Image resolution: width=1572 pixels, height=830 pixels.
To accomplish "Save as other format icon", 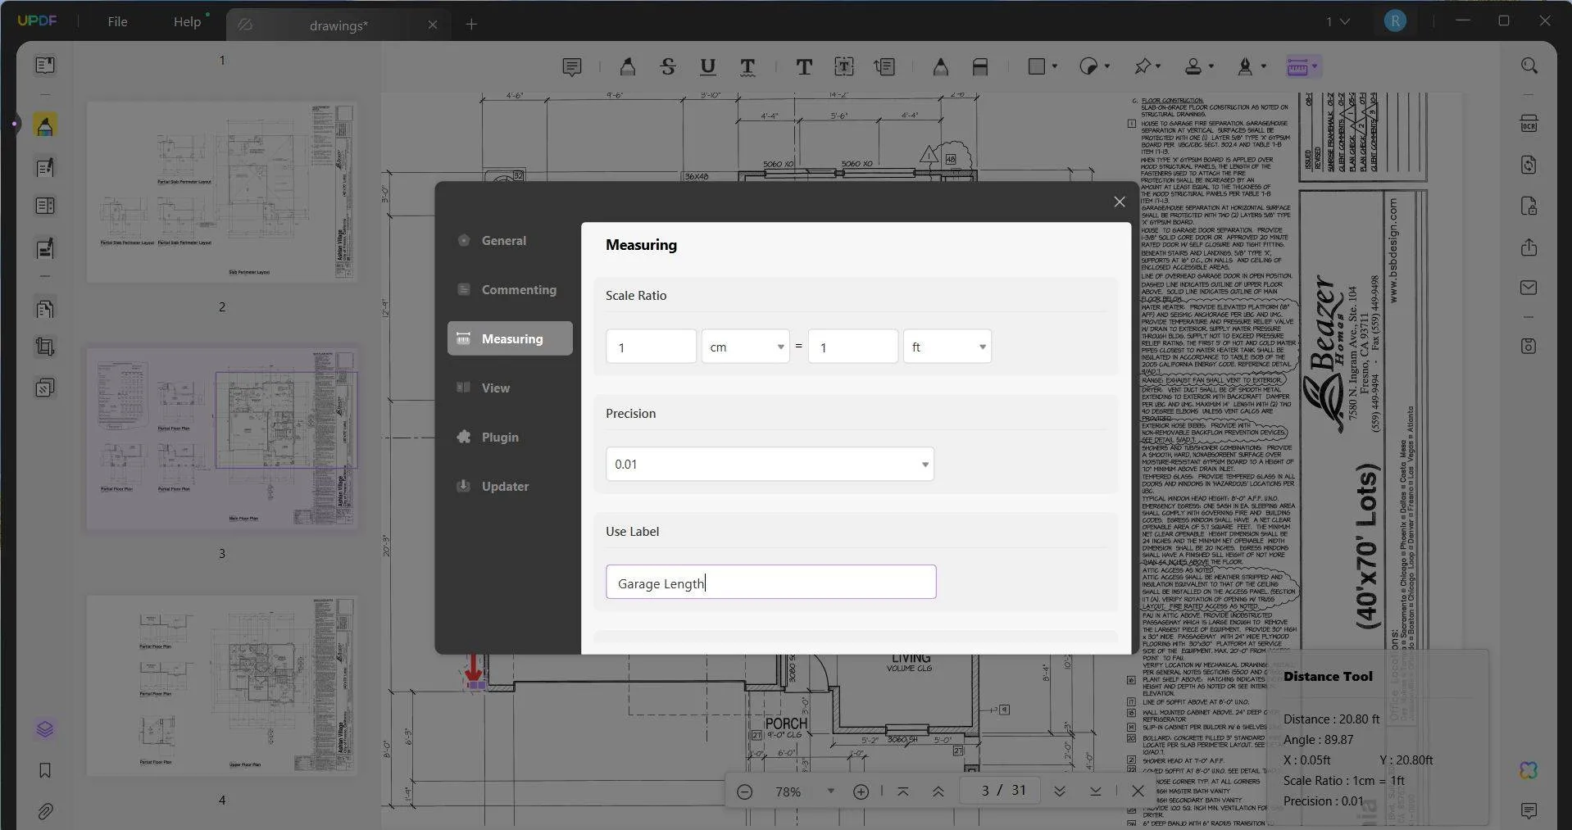I will pyautogui.click(x=1529, y=346).
